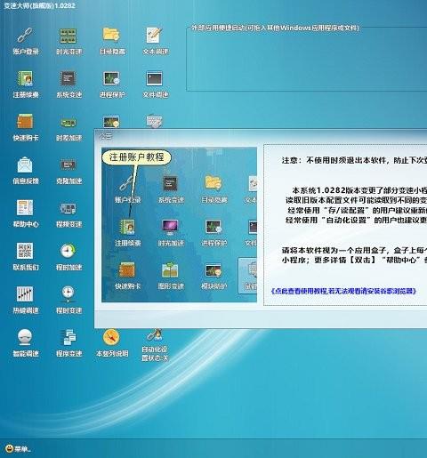Click the 注册账户教程 tutorial image in the dialog
Viewport: 427px width, 458px height.
[179, 225]
